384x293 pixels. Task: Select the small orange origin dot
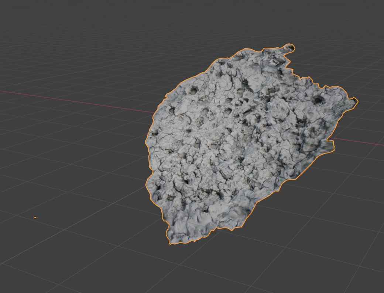(35, 218)
